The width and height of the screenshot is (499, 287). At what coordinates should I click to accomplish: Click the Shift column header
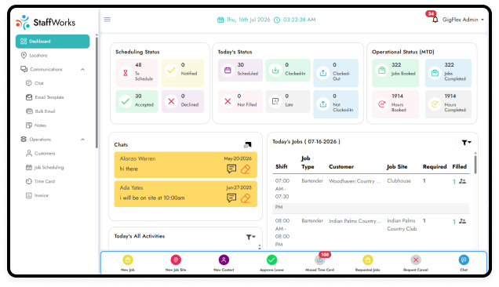pyautogui.click(x=282, y=166)
